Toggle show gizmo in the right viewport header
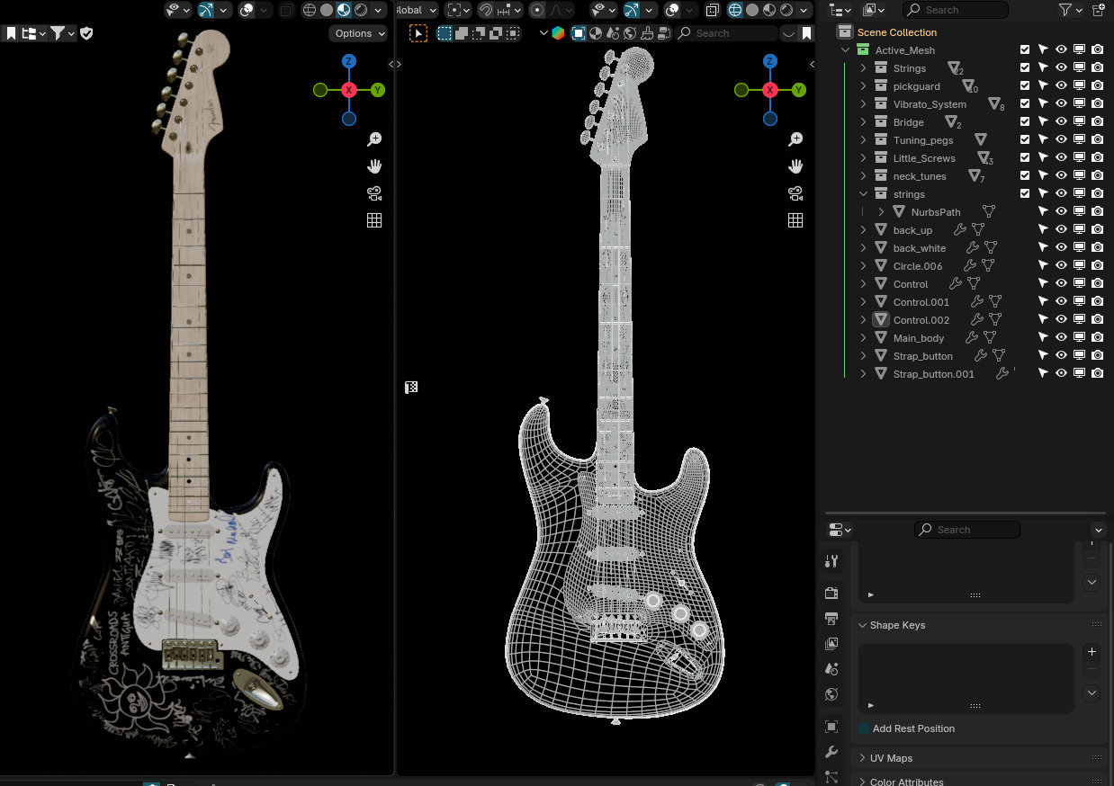Image resolution: width=1114 pixels, height=786 pixels. tap(631, 10)
